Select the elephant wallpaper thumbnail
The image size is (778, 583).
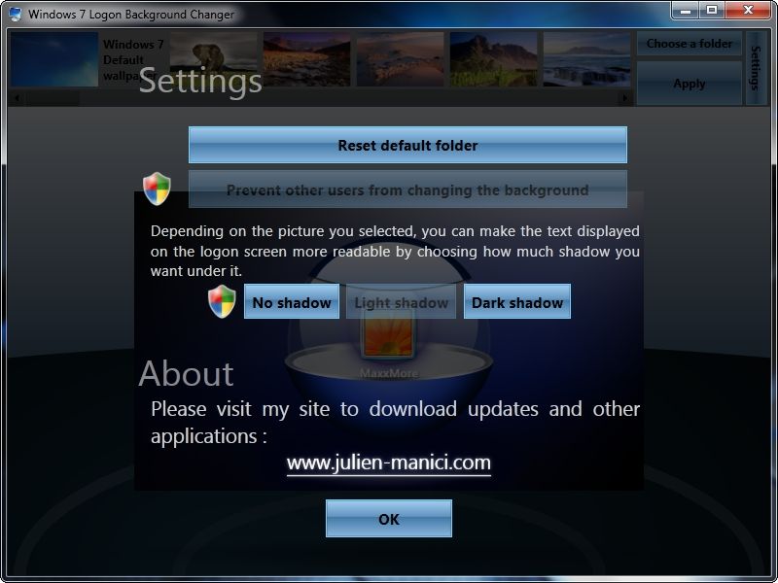point(213,59)
